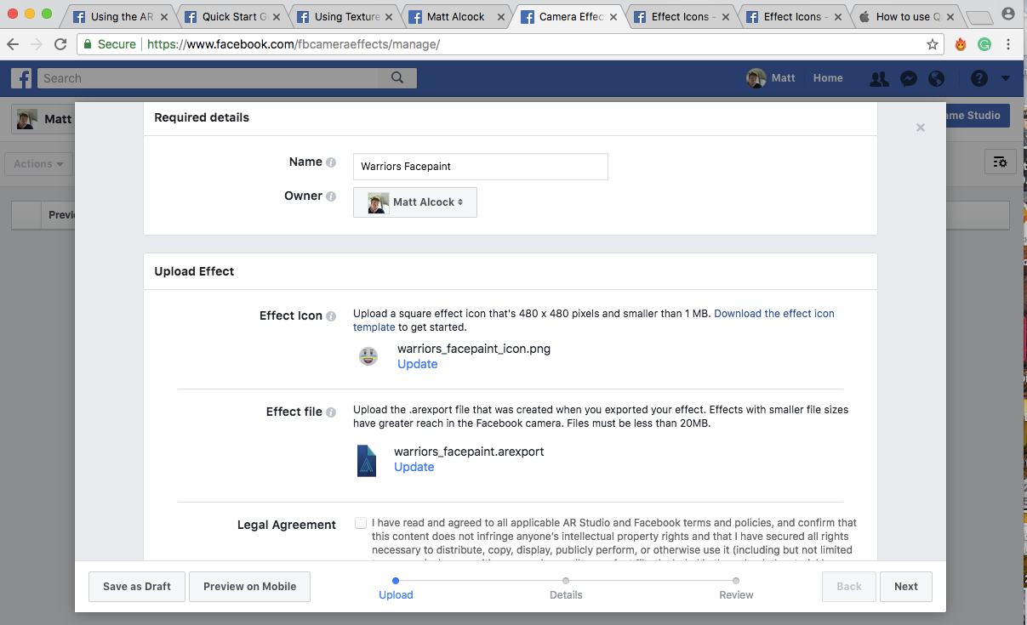Click Update under warriors_facepaint_icon.png
The image size is (1027, 625).
[418, 364]
